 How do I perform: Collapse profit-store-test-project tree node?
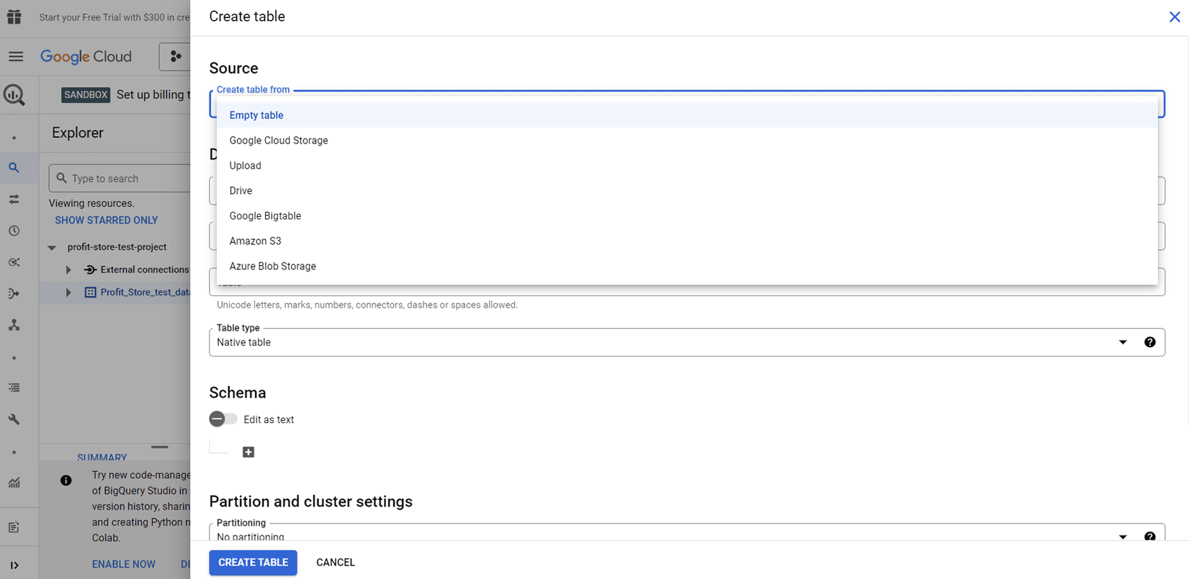(x=52, y=247)
